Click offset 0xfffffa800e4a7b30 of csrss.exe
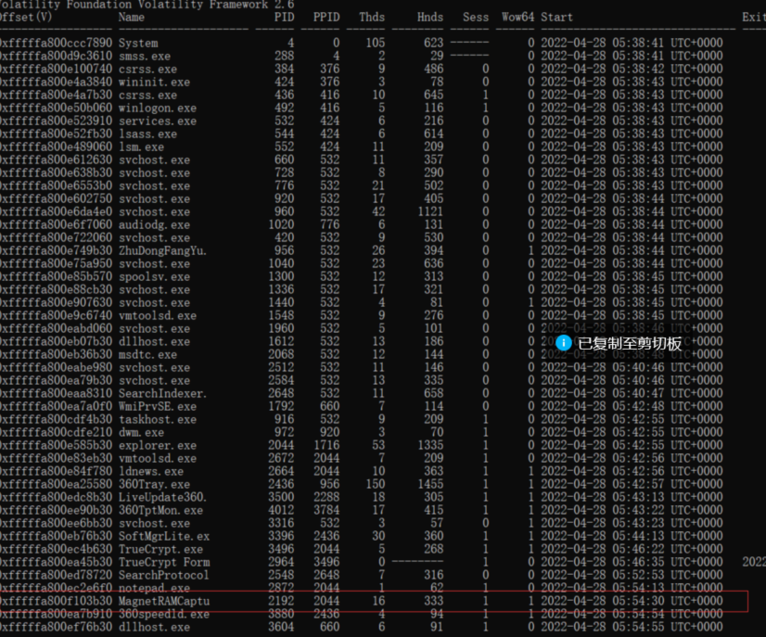Screen dimensions: 766x637 point(57,95)
